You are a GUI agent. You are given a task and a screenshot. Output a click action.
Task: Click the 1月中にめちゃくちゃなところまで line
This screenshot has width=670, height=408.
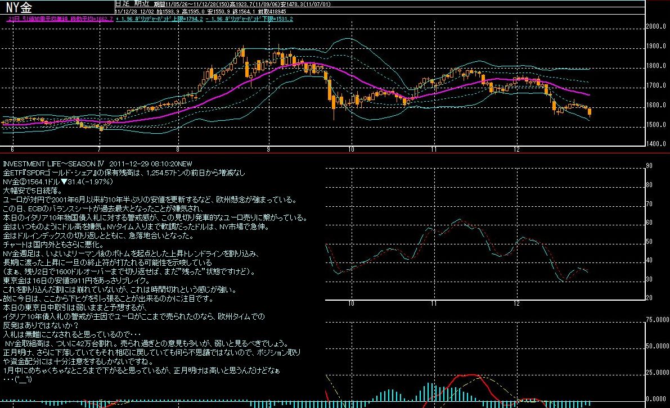pyautogui.click(x=141, y=370)
